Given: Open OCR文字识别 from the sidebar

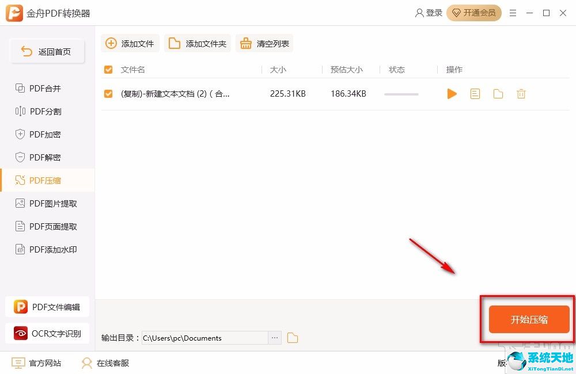Looking at the screenshot, I should (46, 333).
